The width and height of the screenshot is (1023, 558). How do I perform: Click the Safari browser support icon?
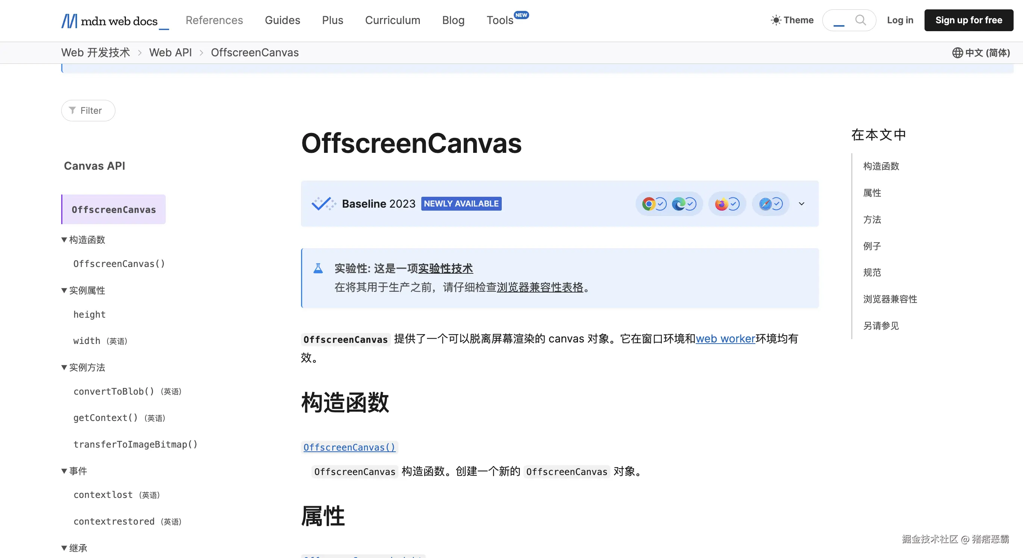point(765,204)
